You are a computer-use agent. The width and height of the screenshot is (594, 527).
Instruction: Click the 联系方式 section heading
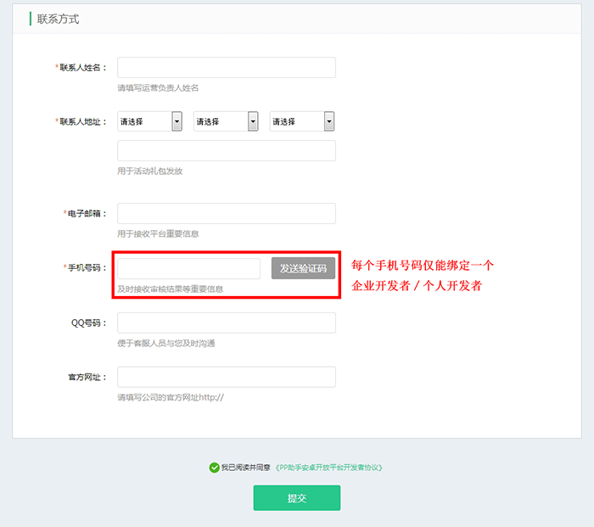[58, 19]
